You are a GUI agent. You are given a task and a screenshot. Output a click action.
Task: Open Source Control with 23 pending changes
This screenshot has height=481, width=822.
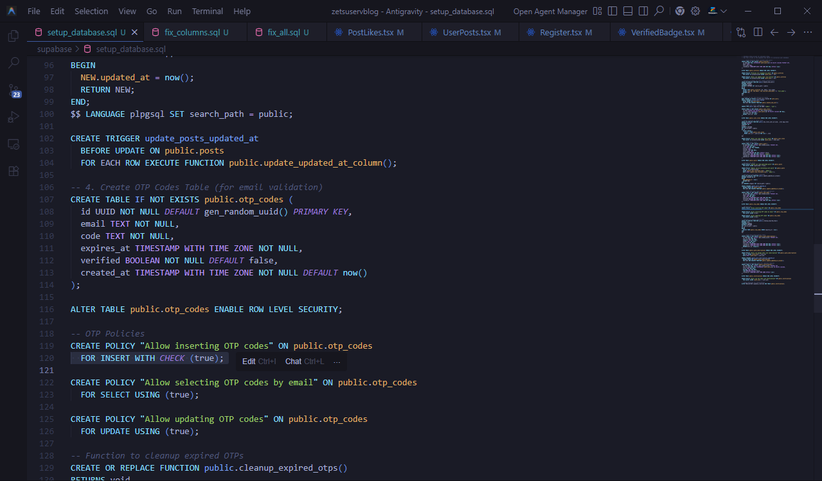pyautogui.click(x=13, y=91)
